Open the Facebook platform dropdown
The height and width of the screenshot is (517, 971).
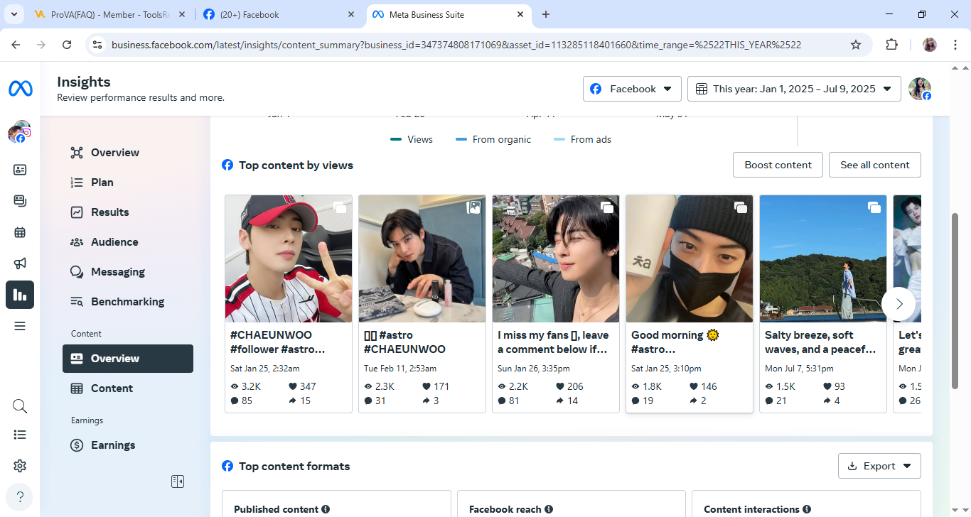click(632, 89)
